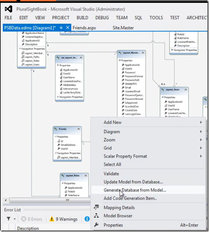Click the aspnet_Memb... entity icon
The image size is (209, 232).
120,53
